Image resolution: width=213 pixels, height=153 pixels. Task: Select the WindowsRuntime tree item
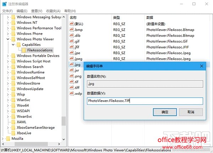[x=31, y=72]
